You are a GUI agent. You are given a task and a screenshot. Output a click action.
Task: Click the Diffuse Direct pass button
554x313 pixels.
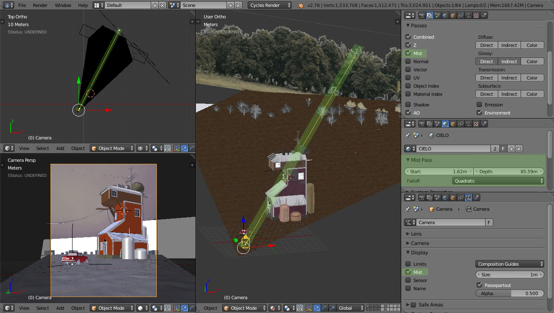[486, 45]
